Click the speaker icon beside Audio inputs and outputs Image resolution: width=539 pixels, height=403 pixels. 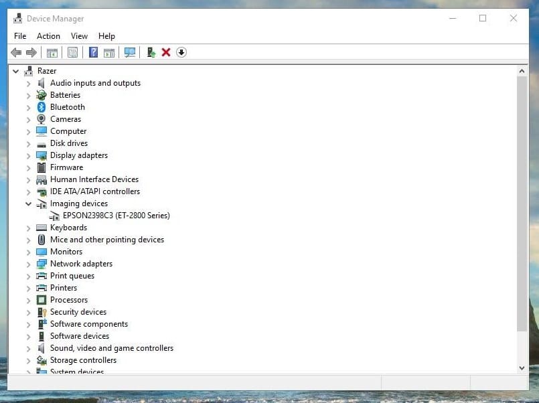pyautogui.click(x=42, y=83)
